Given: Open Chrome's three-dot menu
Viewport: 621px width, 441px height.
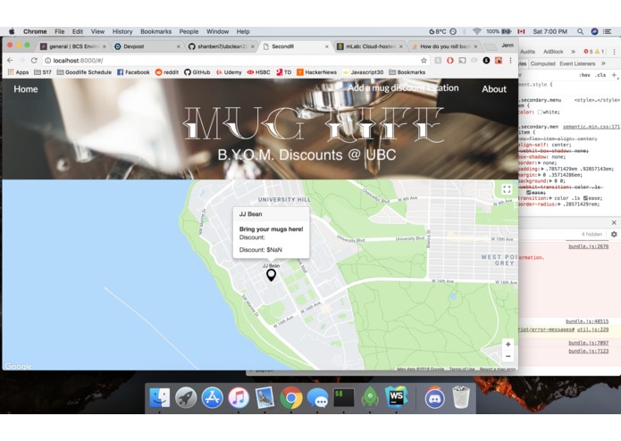Looking at the screenshot, I should point(510,61).
